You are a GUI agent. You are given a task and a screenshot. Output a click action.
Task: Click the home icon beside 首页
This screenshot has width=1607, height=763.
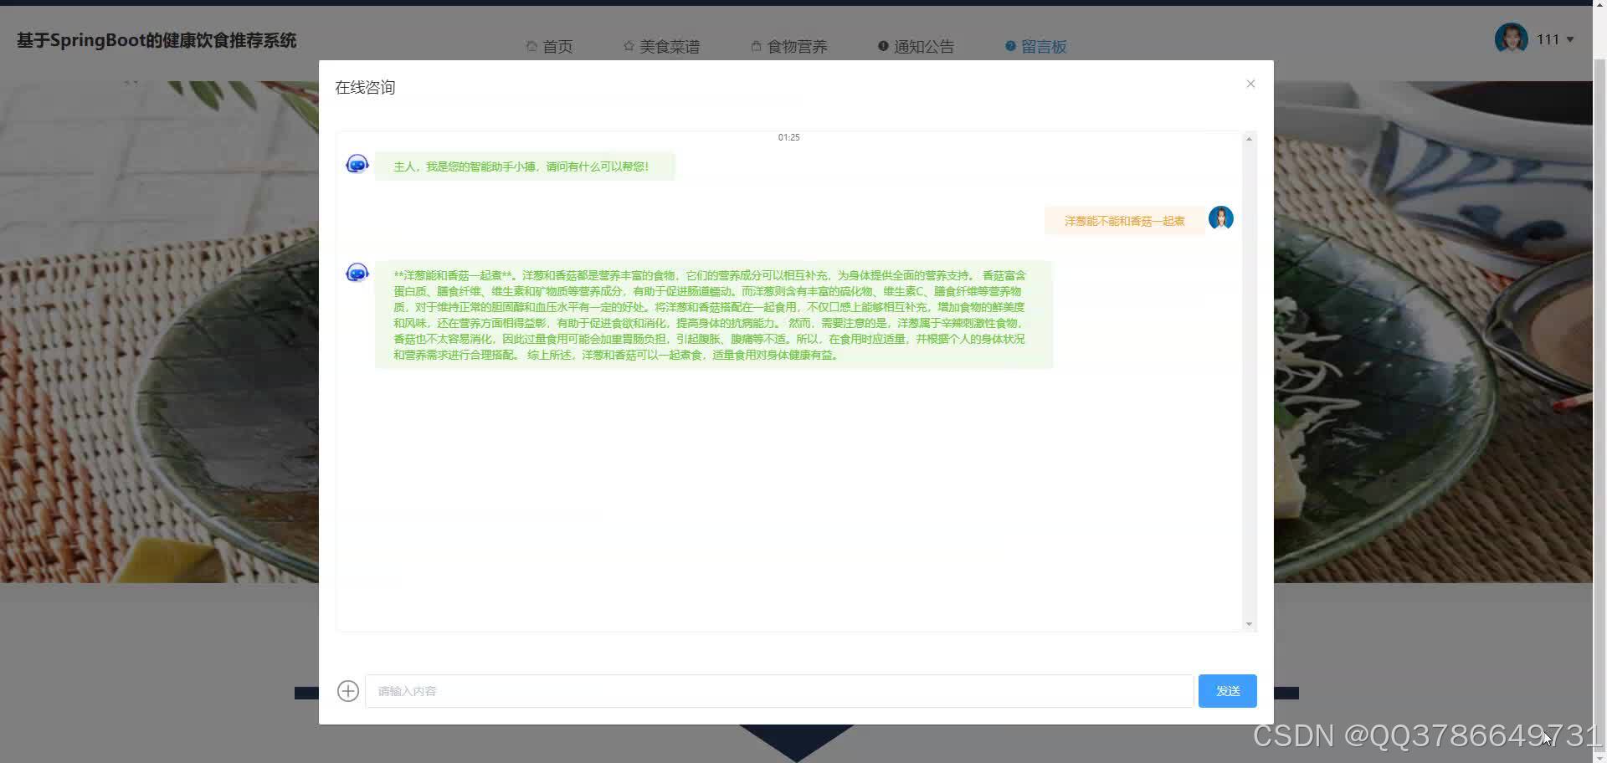(x=531, y=46)
